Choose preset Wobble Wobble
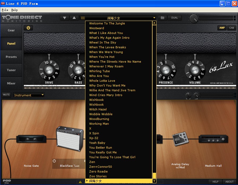Image resolution: width=238 pixels, height=185 pixels. [119, 114]
